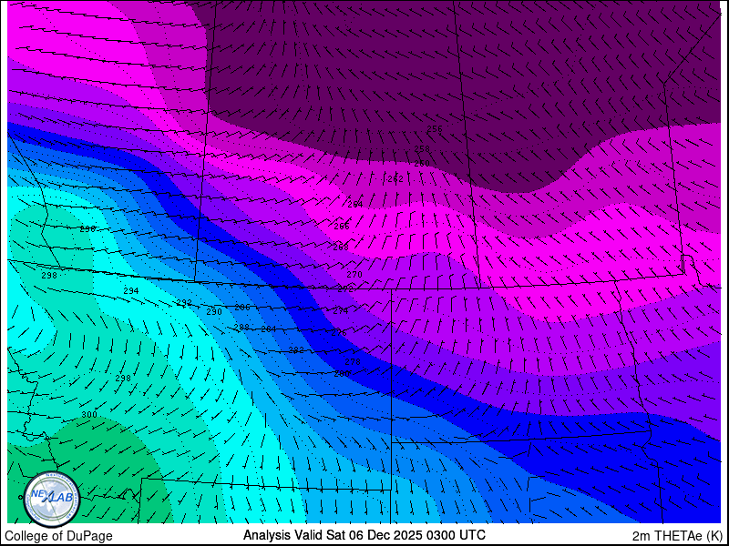Click the NEXLAB logo
The height and width of the screenshot is (546, 729).
coord(52,499)
